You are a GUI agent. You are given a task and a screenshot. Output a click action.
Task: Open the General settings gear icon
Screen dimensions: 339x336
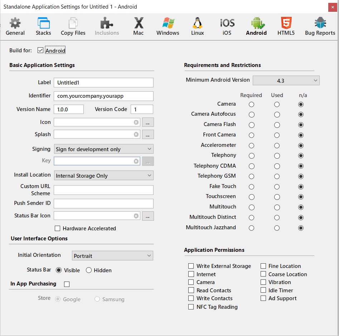click(x=15, y=23)
